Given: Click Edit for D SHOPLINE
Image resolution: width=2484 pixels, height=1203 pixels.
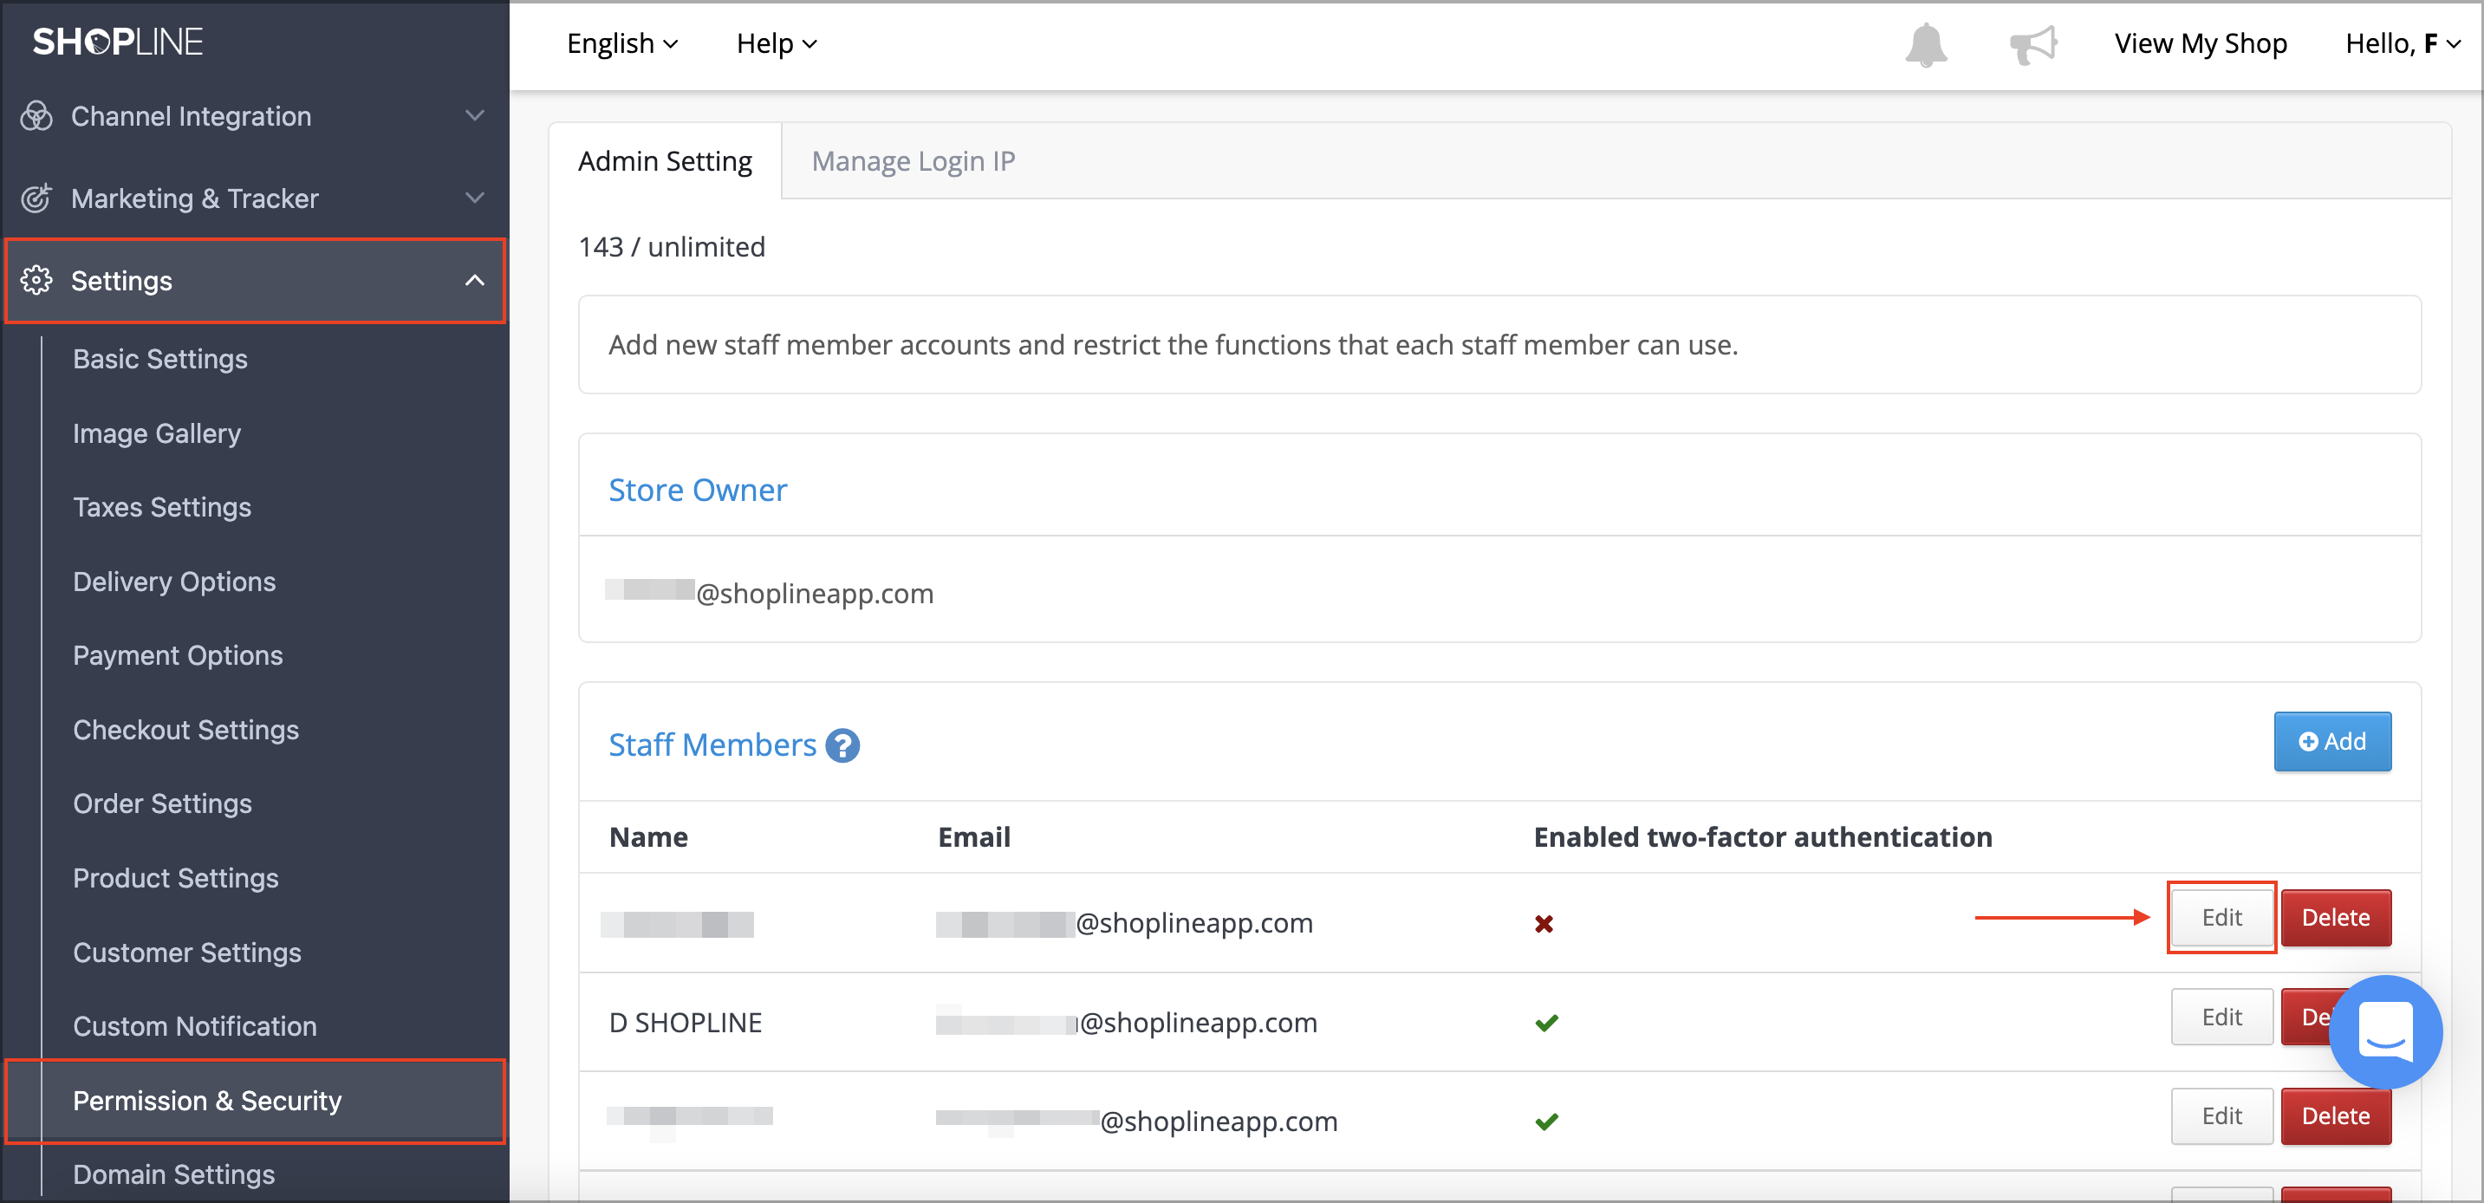Looking at the screenshot, I should 2221,1016.
